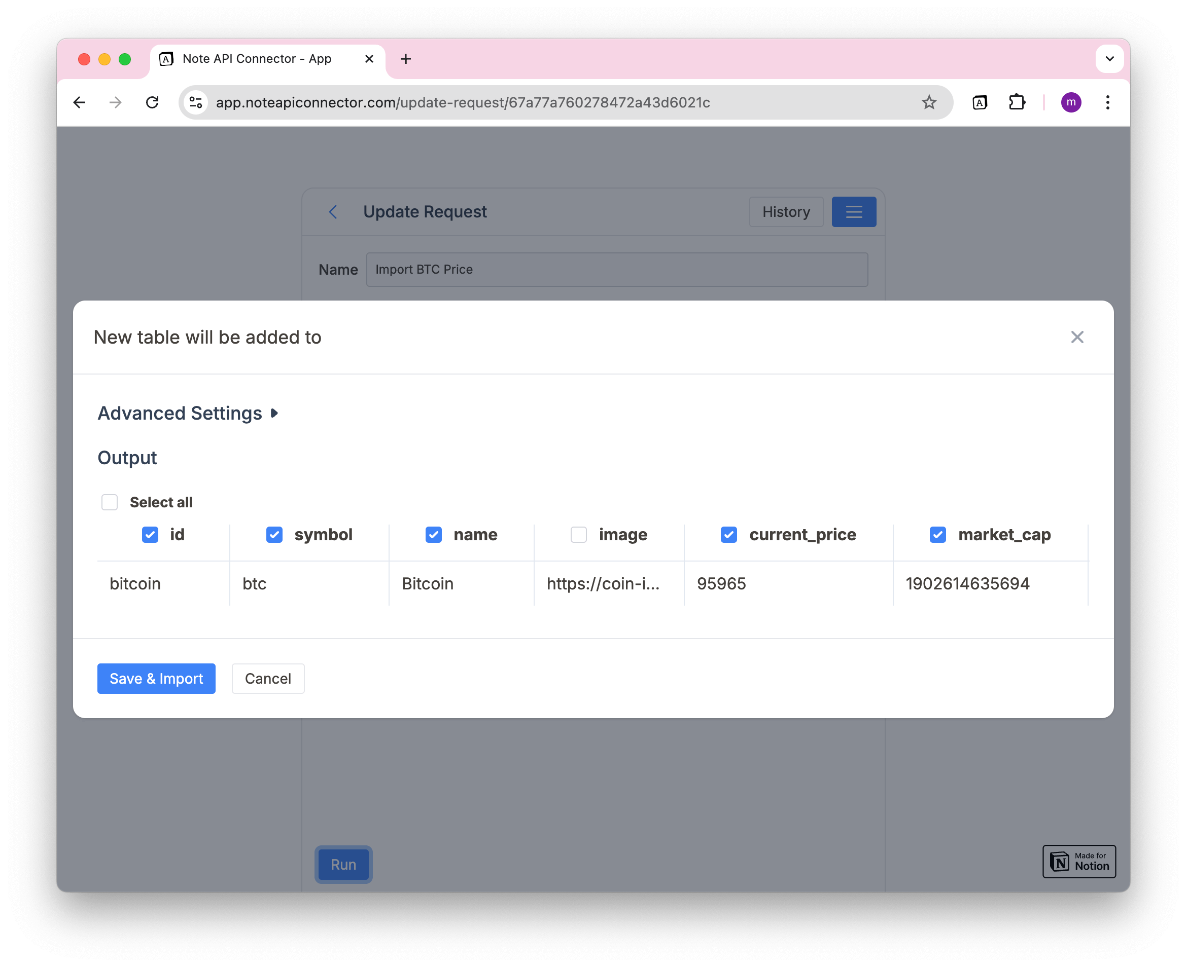
Task: Click the History icon button
Action: 786,211
